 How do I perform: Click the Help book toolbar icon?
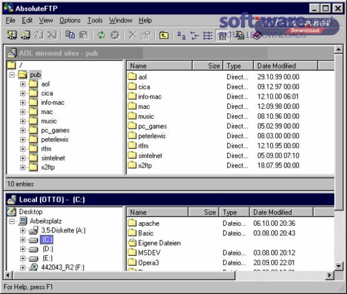pyautogui.click(x=257, y=35)
